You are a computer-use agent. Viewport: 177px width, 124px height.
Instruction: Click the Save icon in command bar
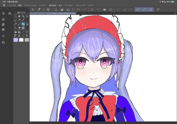[68, 10]
